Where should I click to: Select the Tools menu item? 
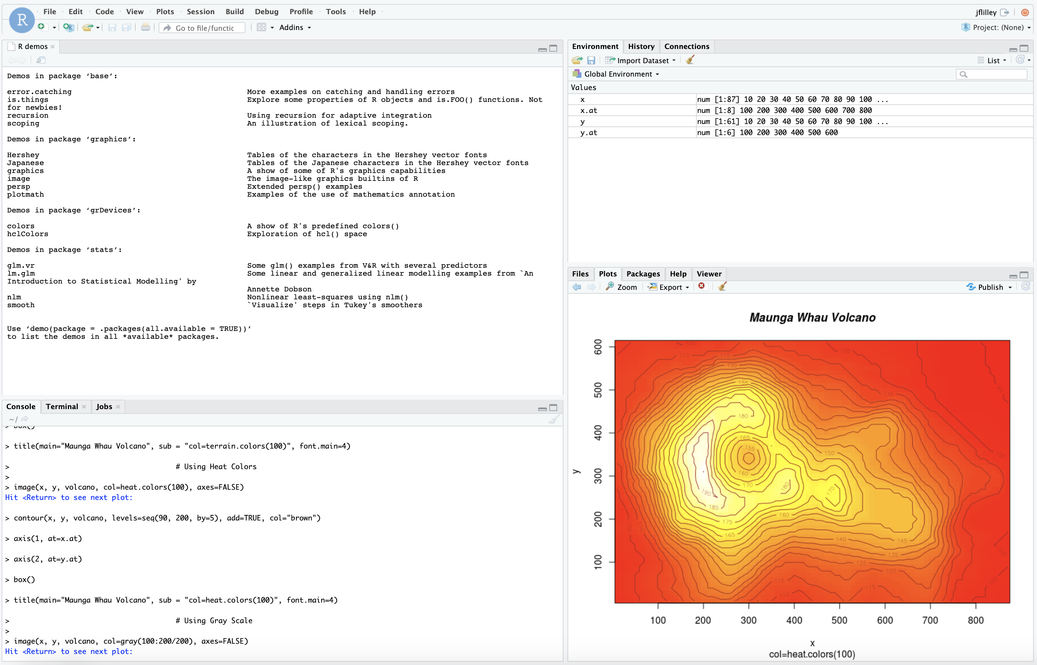pyautogui.click(x=336, y=11)
